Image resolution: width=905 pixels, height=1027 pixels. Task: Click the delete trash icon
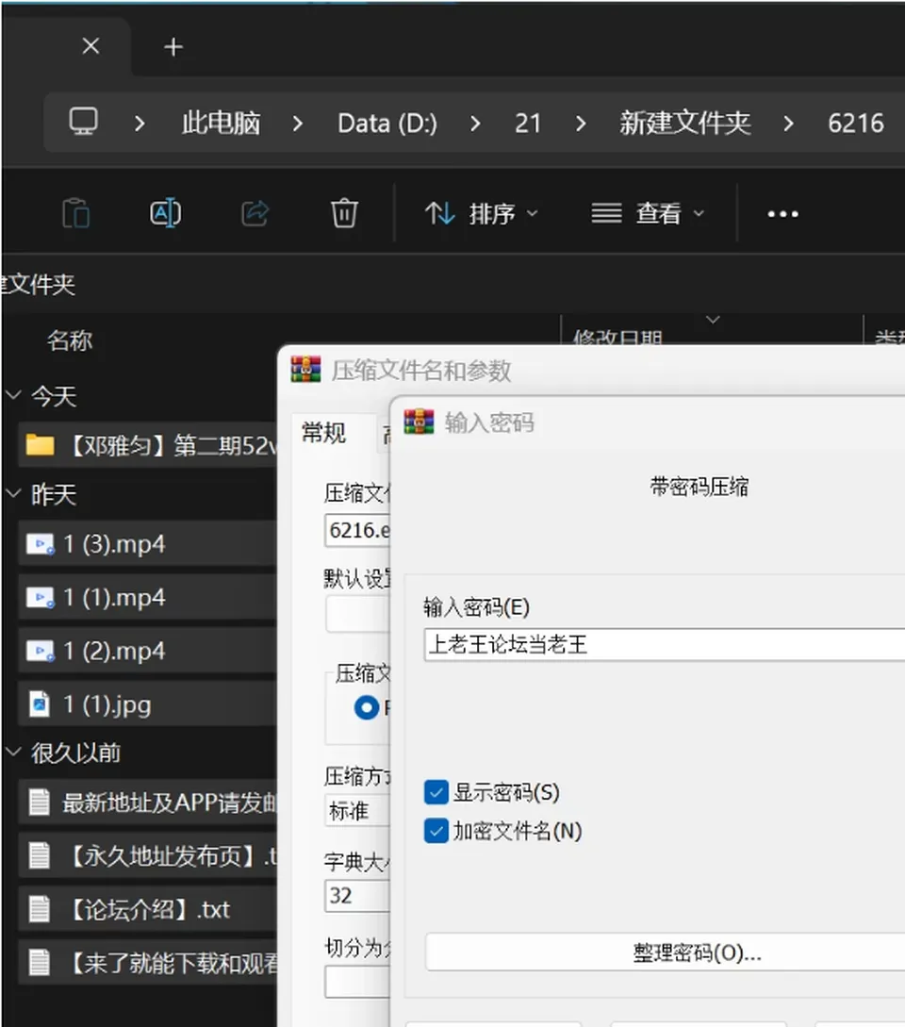[344, 213]
